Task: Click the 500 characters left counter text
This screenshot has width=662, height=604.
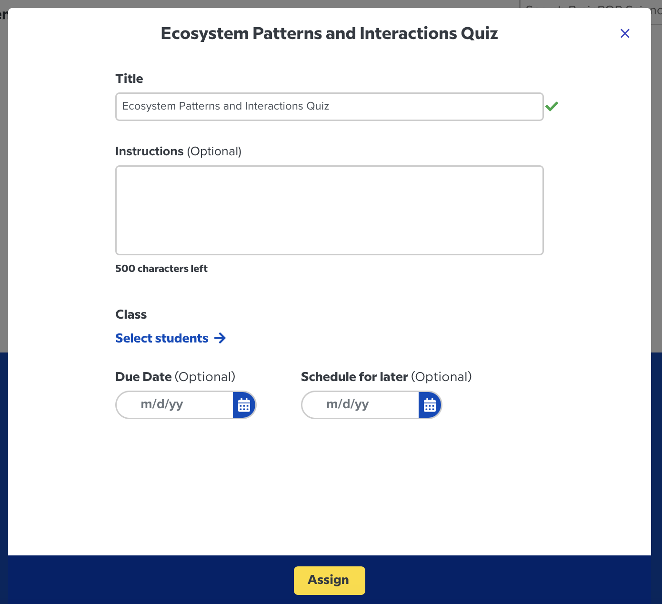Action: pyautogui.click(x=161, y=269)
